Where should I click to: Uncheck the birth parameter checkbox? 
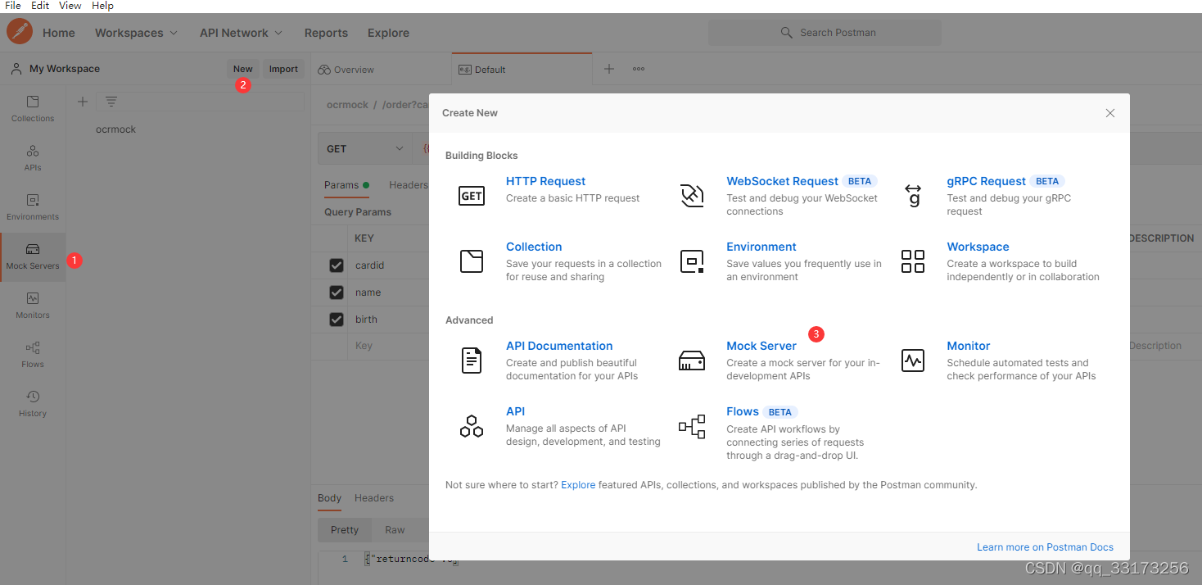(x=337, y=320)
